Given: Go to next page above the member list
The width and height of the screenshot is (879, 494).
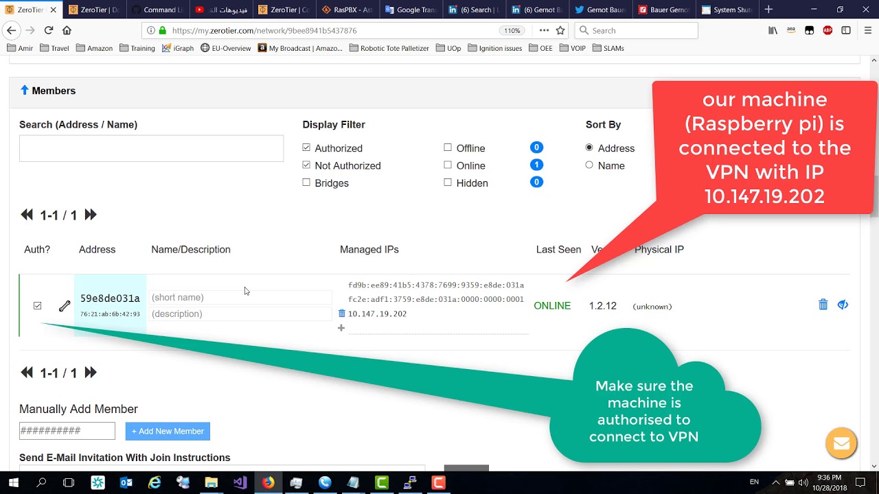Looking at the screenshot, I should (91, 215).
